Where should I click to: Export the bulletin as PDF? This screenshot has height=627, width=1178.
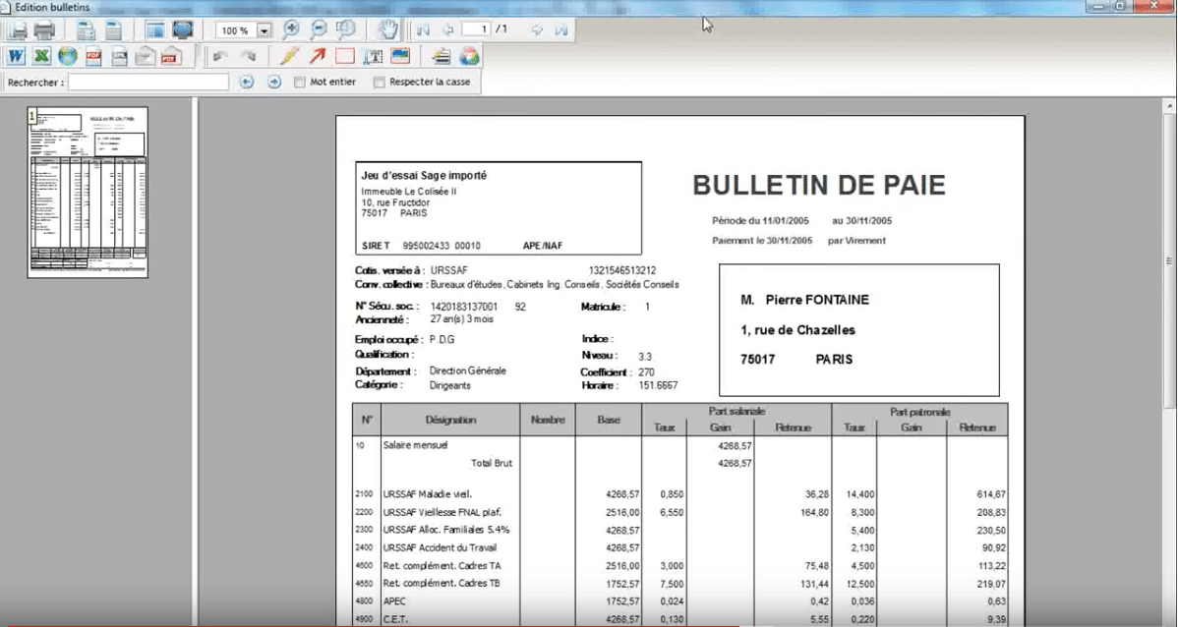coord(94,56)
